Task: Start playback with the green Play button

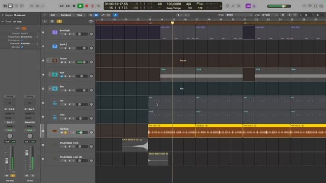Action: coord(80,6)
